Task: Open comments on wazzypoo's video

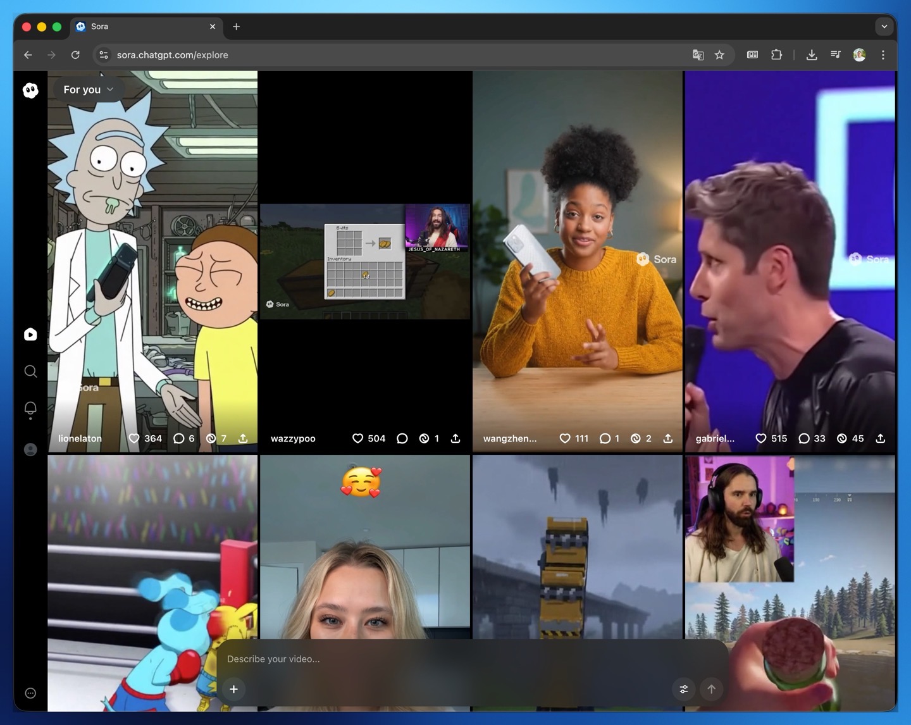Action: coord(402,438)
